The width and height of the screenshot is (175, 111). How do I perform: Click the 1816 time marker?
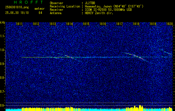(103, 24)
